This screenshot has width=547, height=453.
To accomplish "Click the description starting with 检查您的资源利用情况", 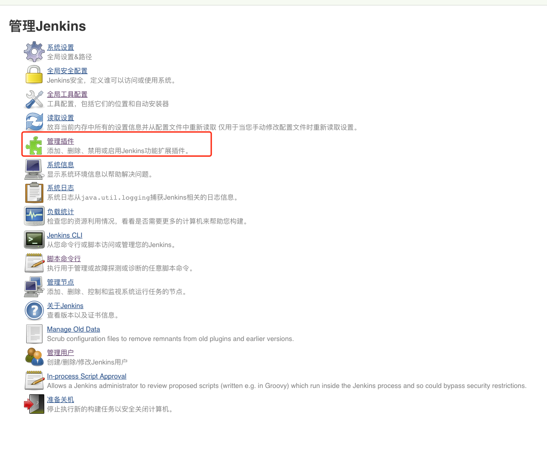I will [x=149, y=221].
